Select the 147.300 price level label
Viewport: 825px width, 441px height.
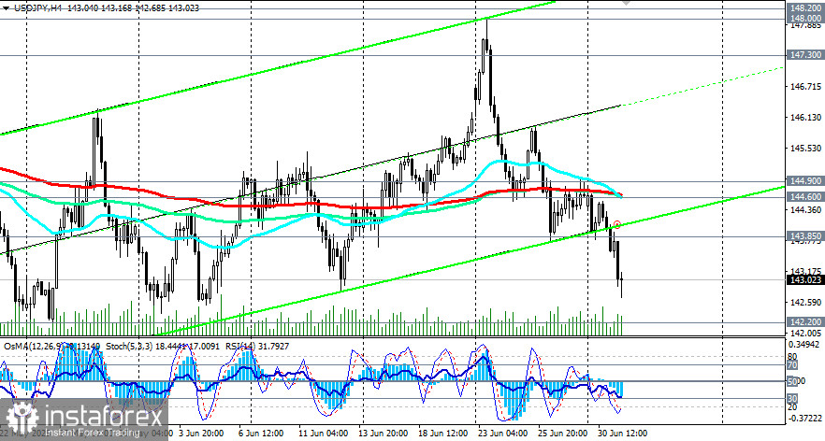805,55
